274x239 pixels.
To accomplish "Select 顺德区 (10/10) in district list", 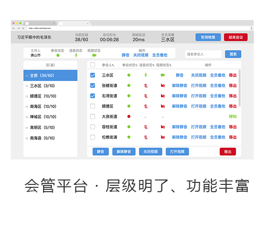I will click(50, 96).
